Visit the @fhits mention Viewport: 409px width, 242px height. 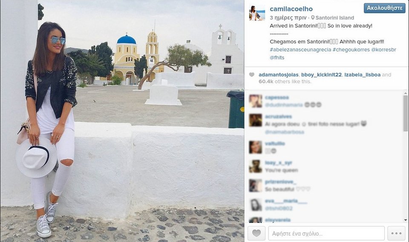[x=277, y=57]
